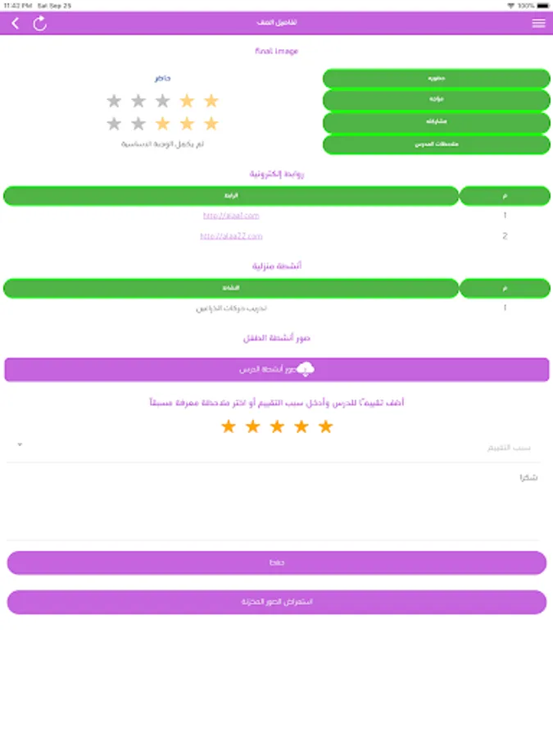Click the مزاجه green button

pos(436,100)
